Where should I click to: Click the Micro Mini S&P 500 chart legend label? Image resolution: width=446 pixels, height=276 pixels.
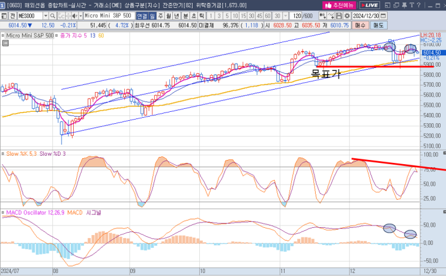(30, 35)
